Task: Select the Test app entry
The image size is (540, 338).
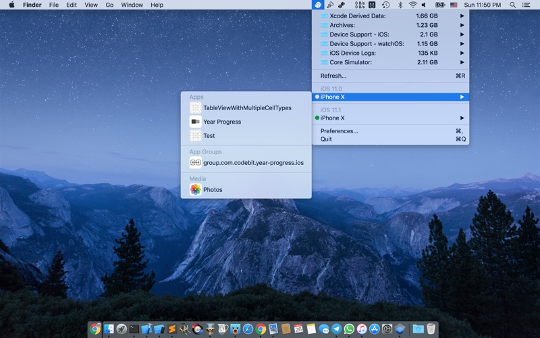Action: tap(246, 136)
